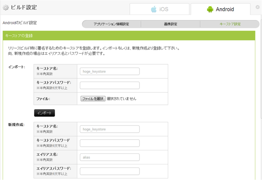Select the キーストア設定 tab
262x180 pixels.
tap(230, 24)
